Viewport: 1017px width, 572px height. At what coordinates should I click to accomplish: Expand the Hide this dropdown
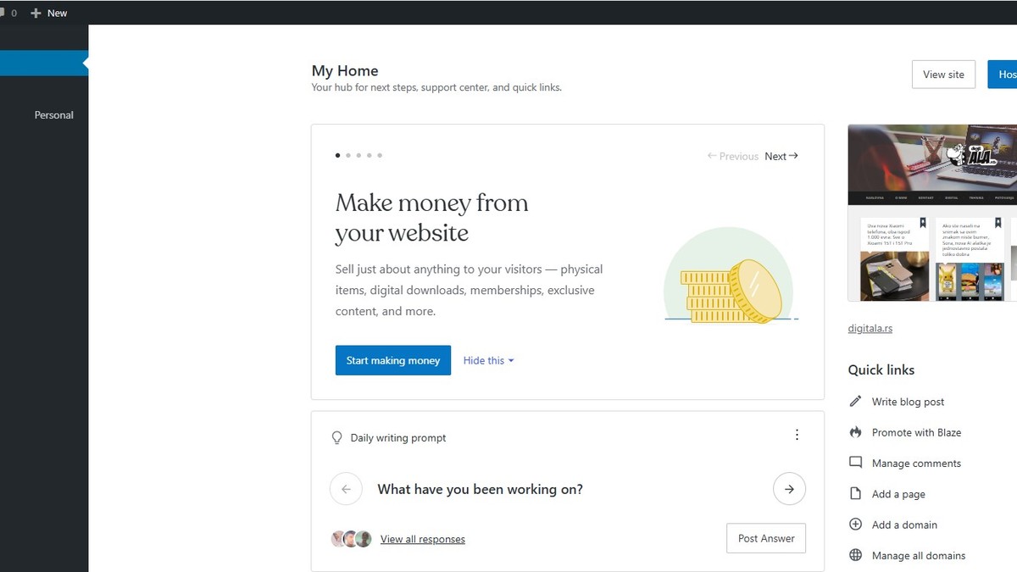coord(488,360)
